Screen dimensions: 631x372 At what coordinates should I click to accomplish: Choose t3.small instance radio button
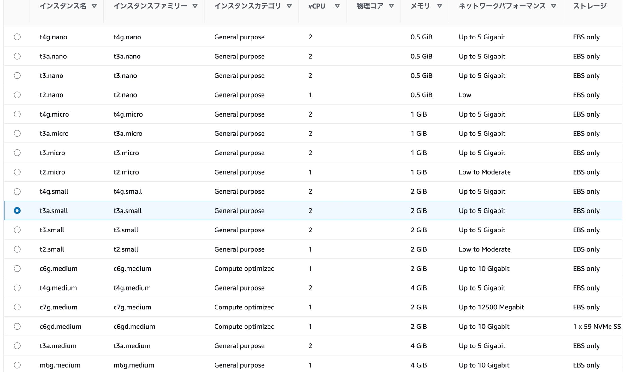tap(17, 230)
